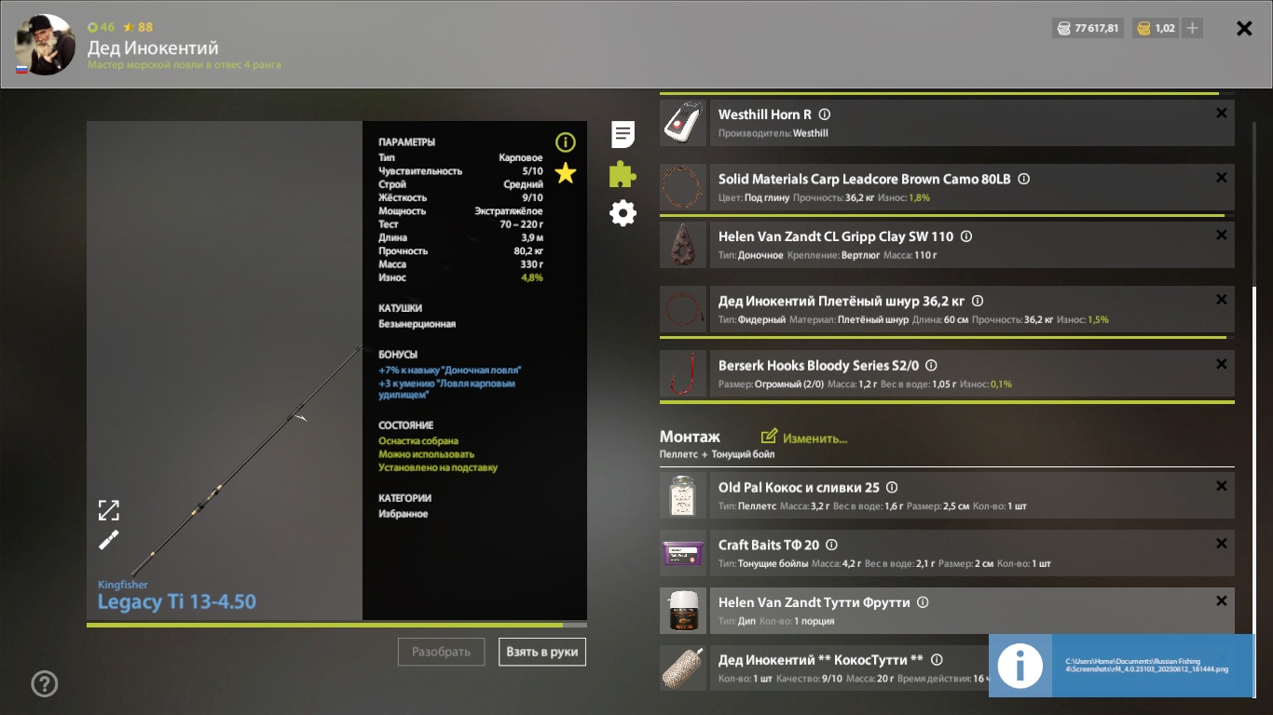The image size is (1273, 715).
Task: Select the clay sinker thumbnail
Action: coord(684,245)
